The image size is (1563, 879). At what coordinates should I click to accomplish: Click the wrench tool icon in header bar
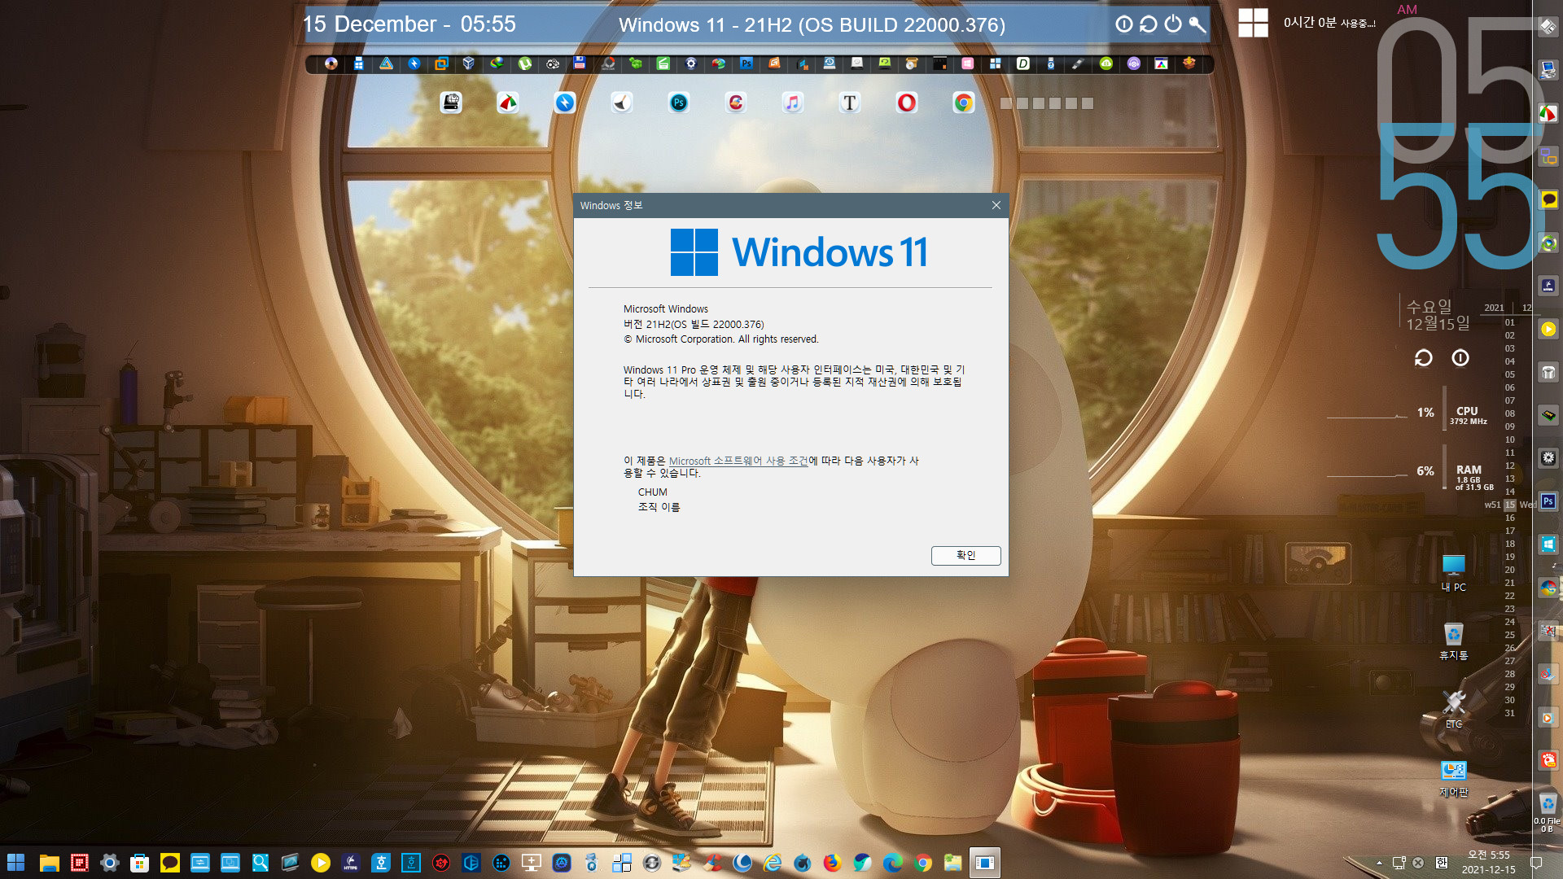coord(1197,24)
